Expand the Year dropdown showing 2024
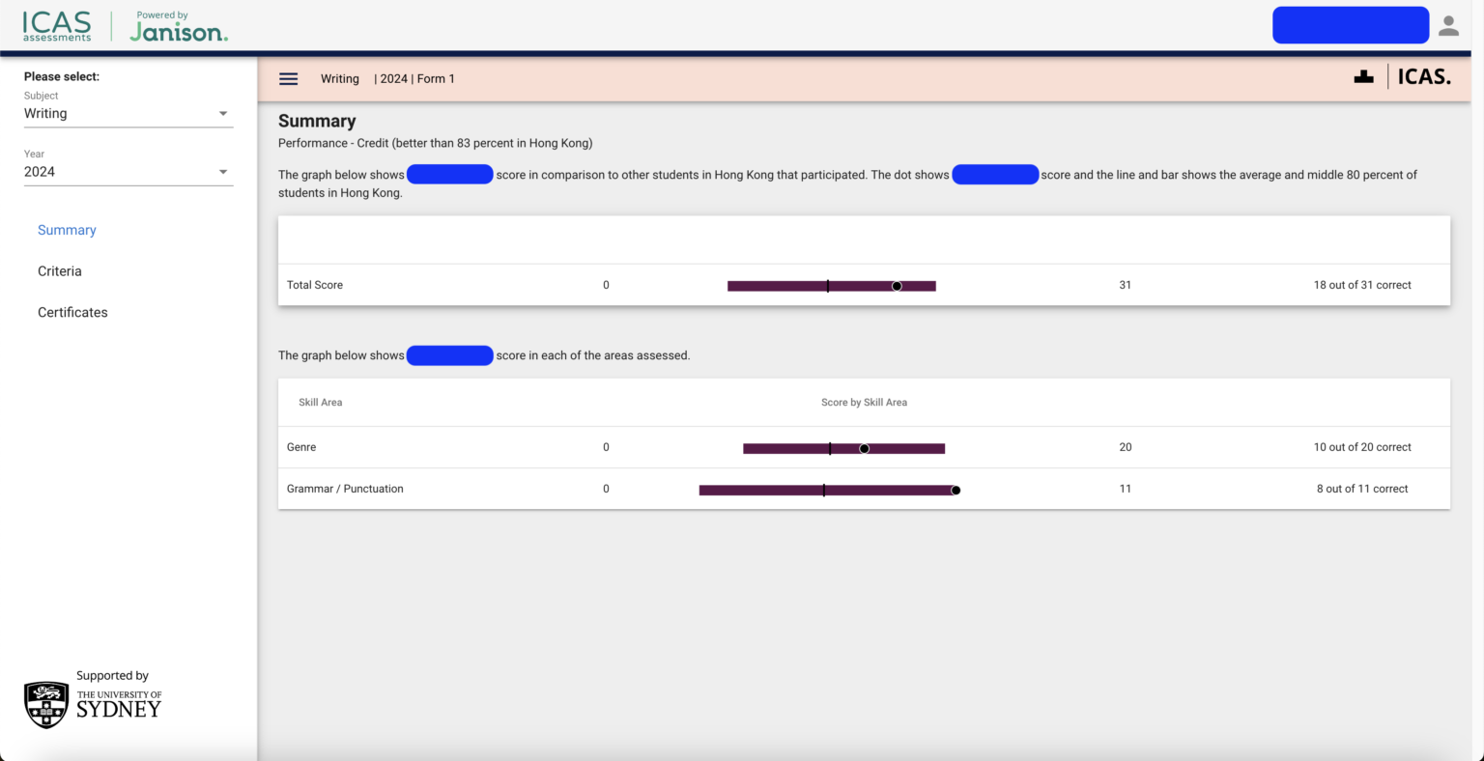 [x=128, y=172]
